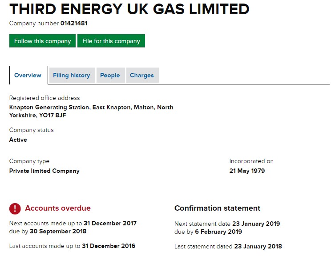Image resolution: width=335 pixels, height=260 pixels.
Task: Click the 30 September 2018 due date
Action: click(58, 231)
